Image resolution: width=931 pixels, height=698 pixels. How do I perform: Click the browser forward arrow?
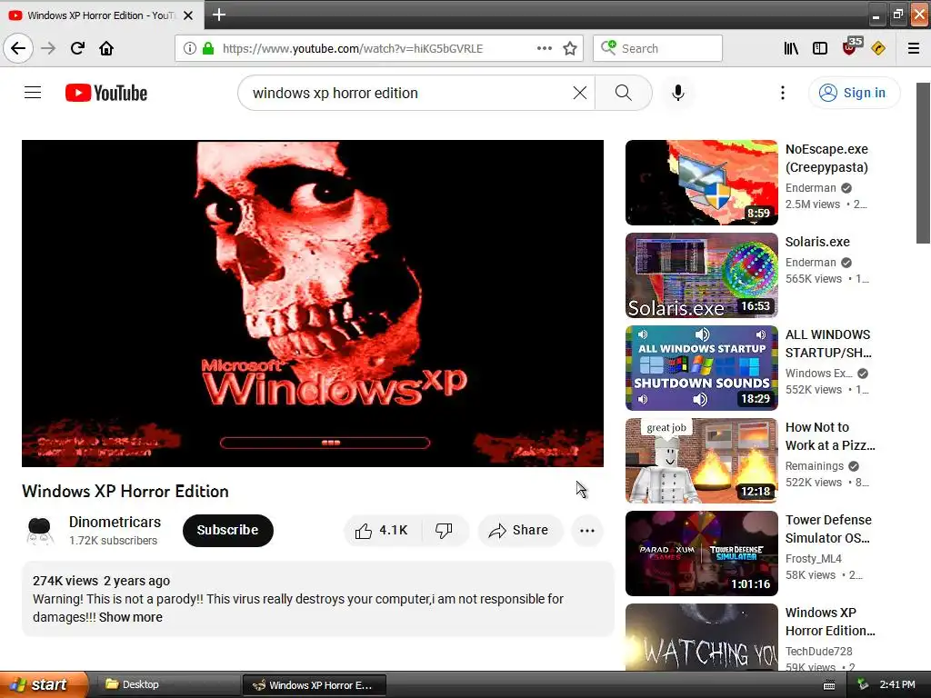[x=48, y=48]
